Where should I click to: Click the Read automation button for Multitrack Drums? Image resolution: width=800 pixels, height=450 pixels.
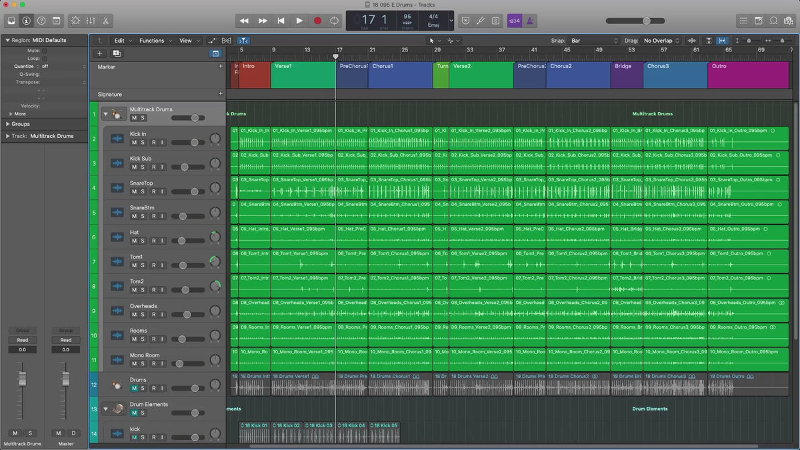point(23,340)
